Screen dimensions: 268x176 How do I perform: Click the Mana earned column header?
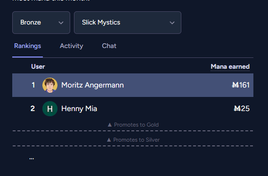pos(230,66)
